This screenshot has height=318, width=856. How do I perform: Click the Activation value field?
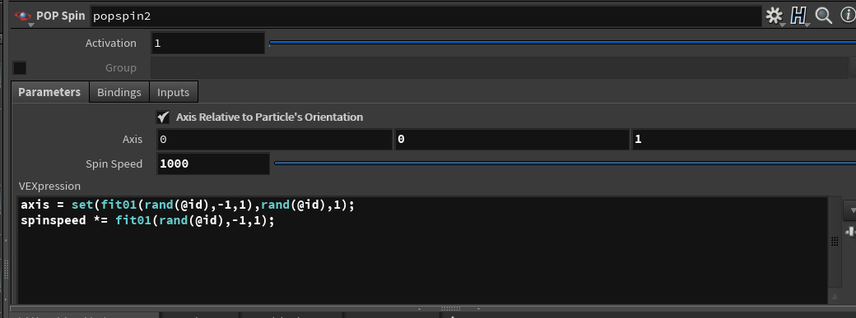(207, 43)
